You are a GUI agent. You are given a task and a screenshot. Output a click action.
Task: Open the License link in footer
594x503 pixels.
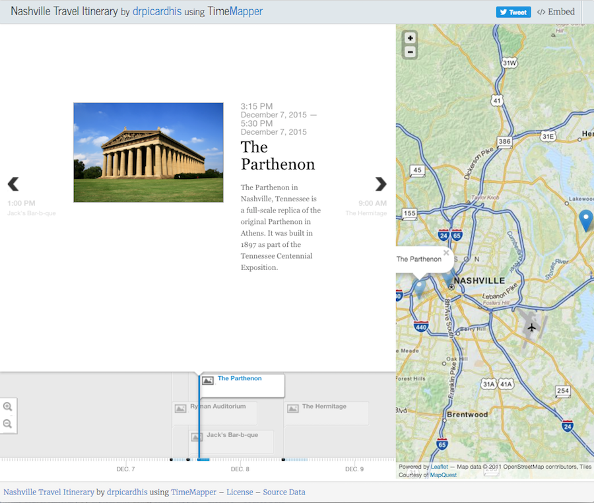point(240,492)
